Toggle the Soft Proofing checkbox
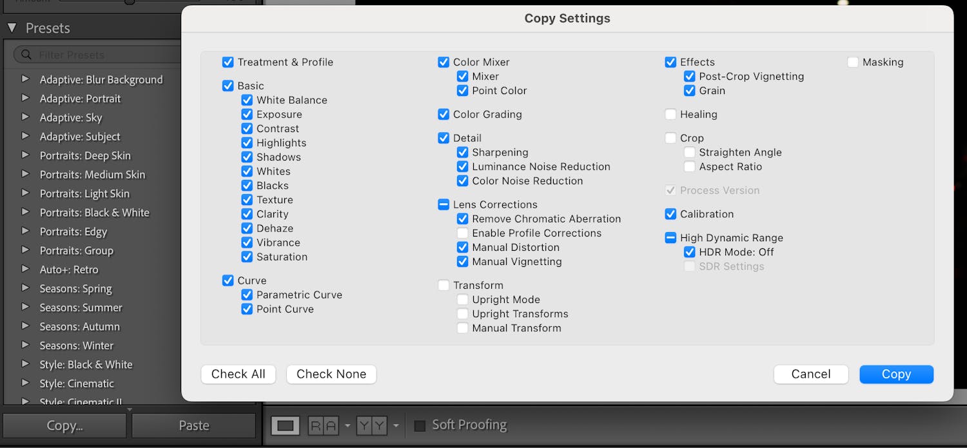Viewport: 967px width, 448px height. tap(420, 425)
